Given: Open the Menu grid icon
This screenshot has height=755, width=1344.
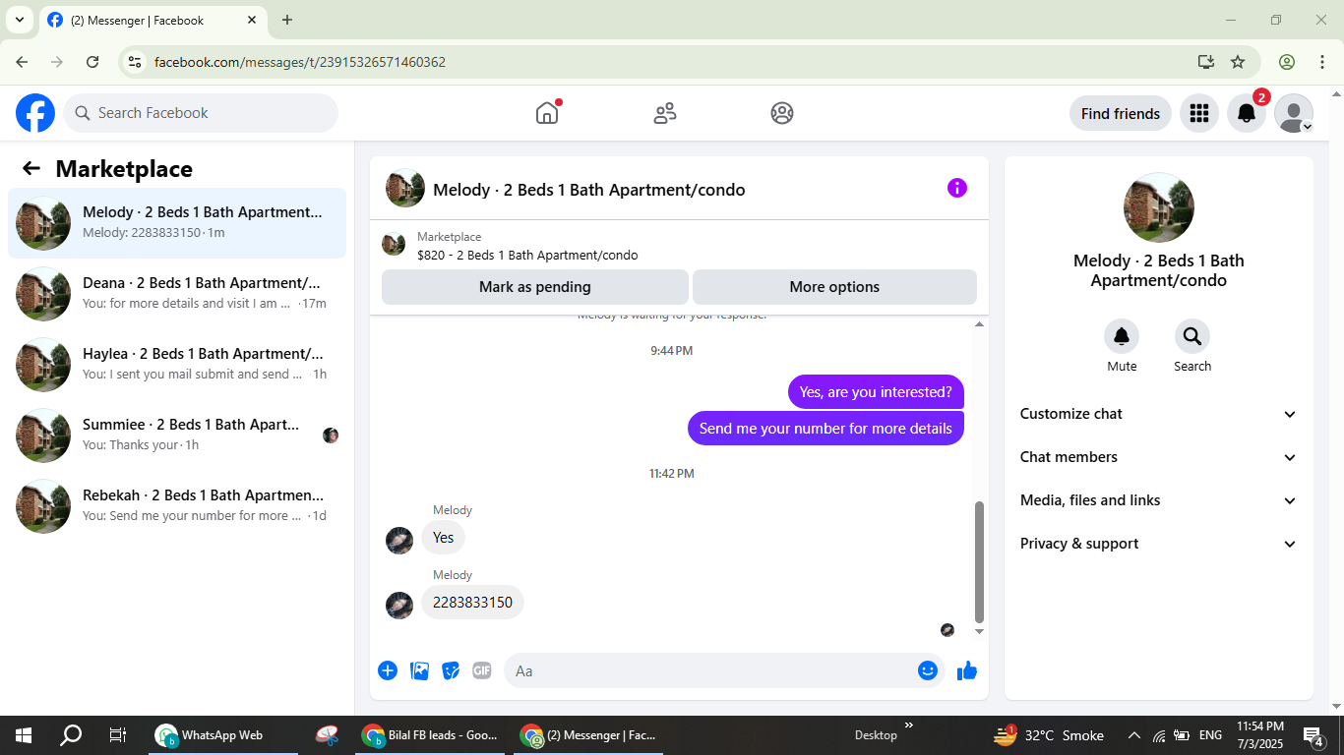Looking at the screenshot, I should [1198, 113].
